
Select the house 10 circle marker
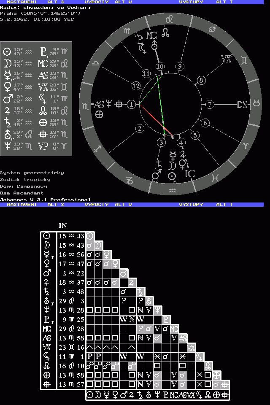coord(159,67)
